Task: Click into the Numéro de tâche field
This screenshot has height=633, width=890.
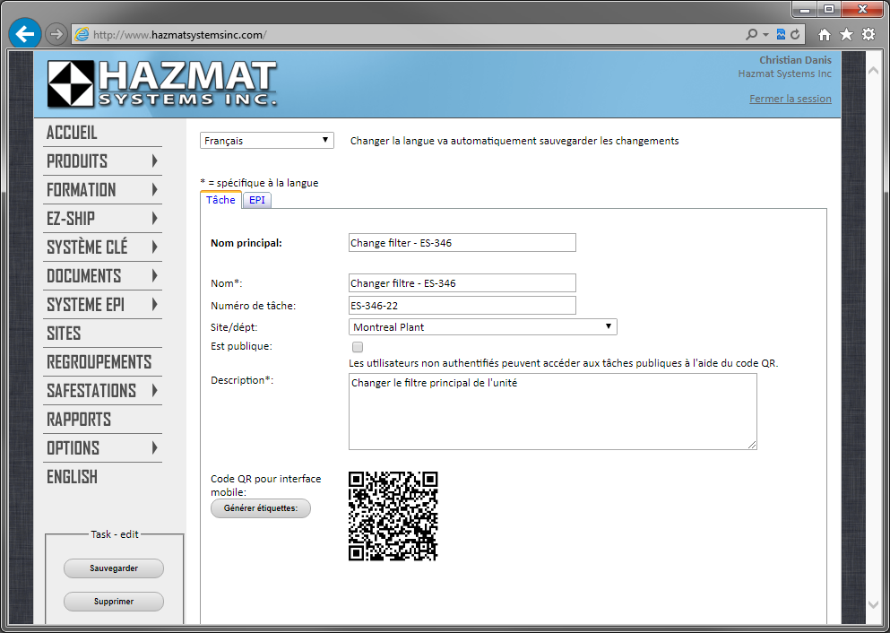Action: 462,306
